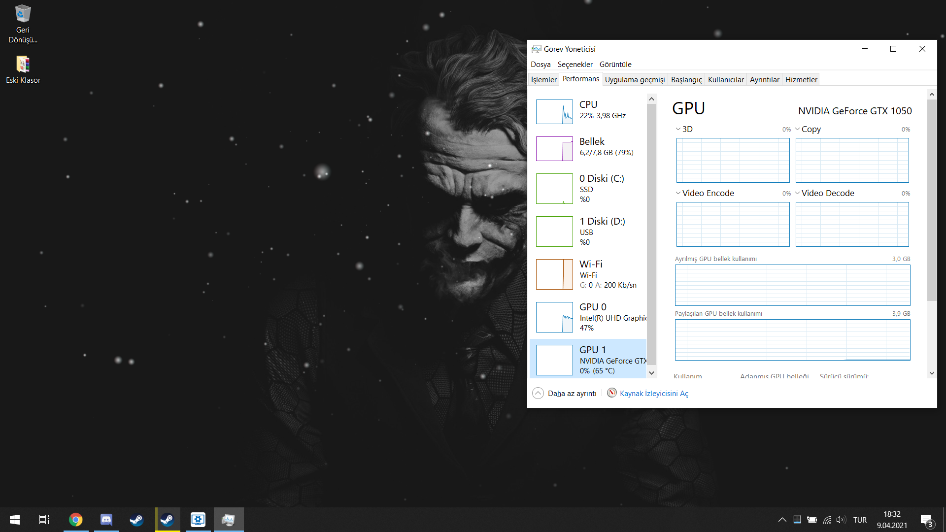Click the Chrome taskbar icon
The image size is (946, 532).
click(76, 520)
